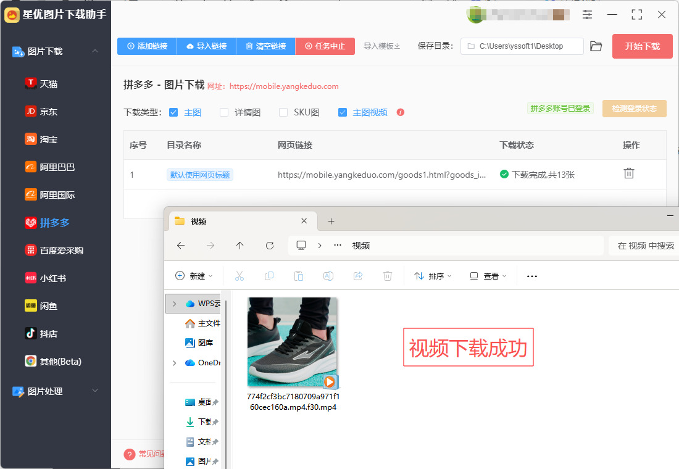Click the Explorer paste icon
The image size is (679, 469).
point(298,276)
